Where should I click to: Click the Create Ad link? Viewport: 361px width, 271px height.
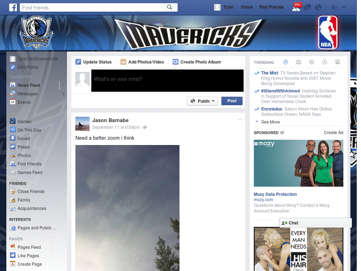pos(334,133)
